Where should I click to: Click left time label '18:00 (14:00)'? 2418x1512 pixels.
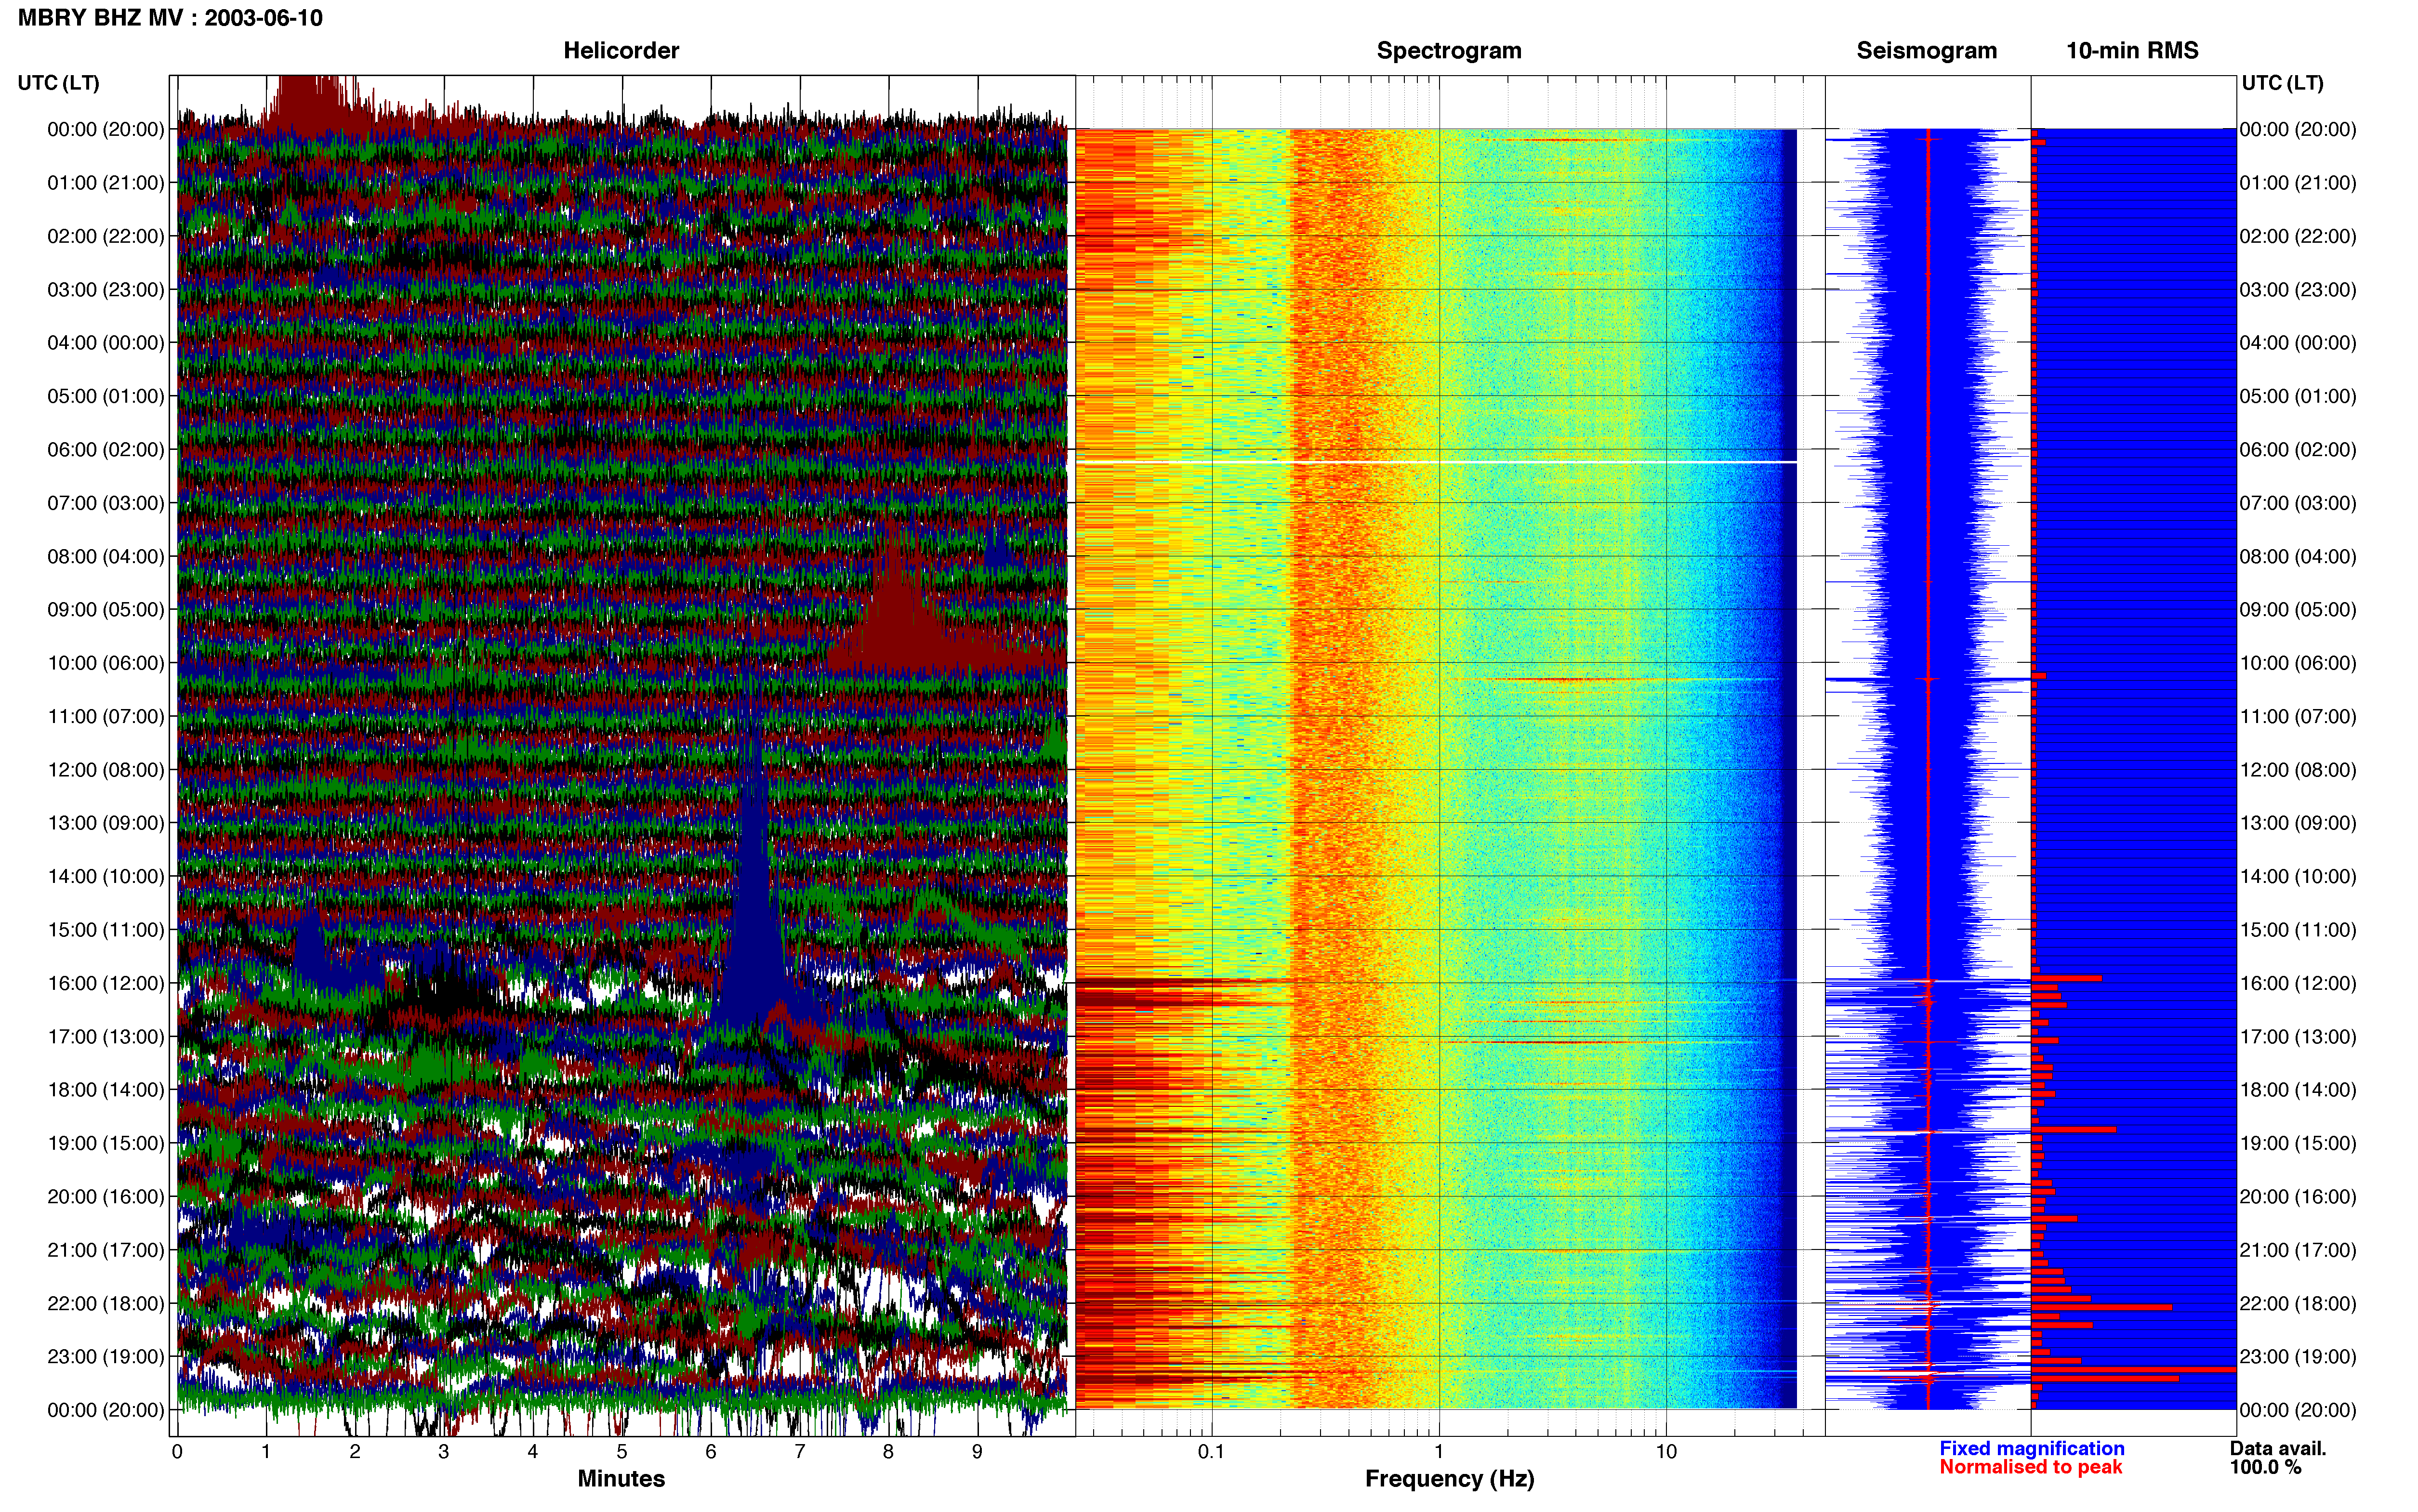tap(106, 1090)
